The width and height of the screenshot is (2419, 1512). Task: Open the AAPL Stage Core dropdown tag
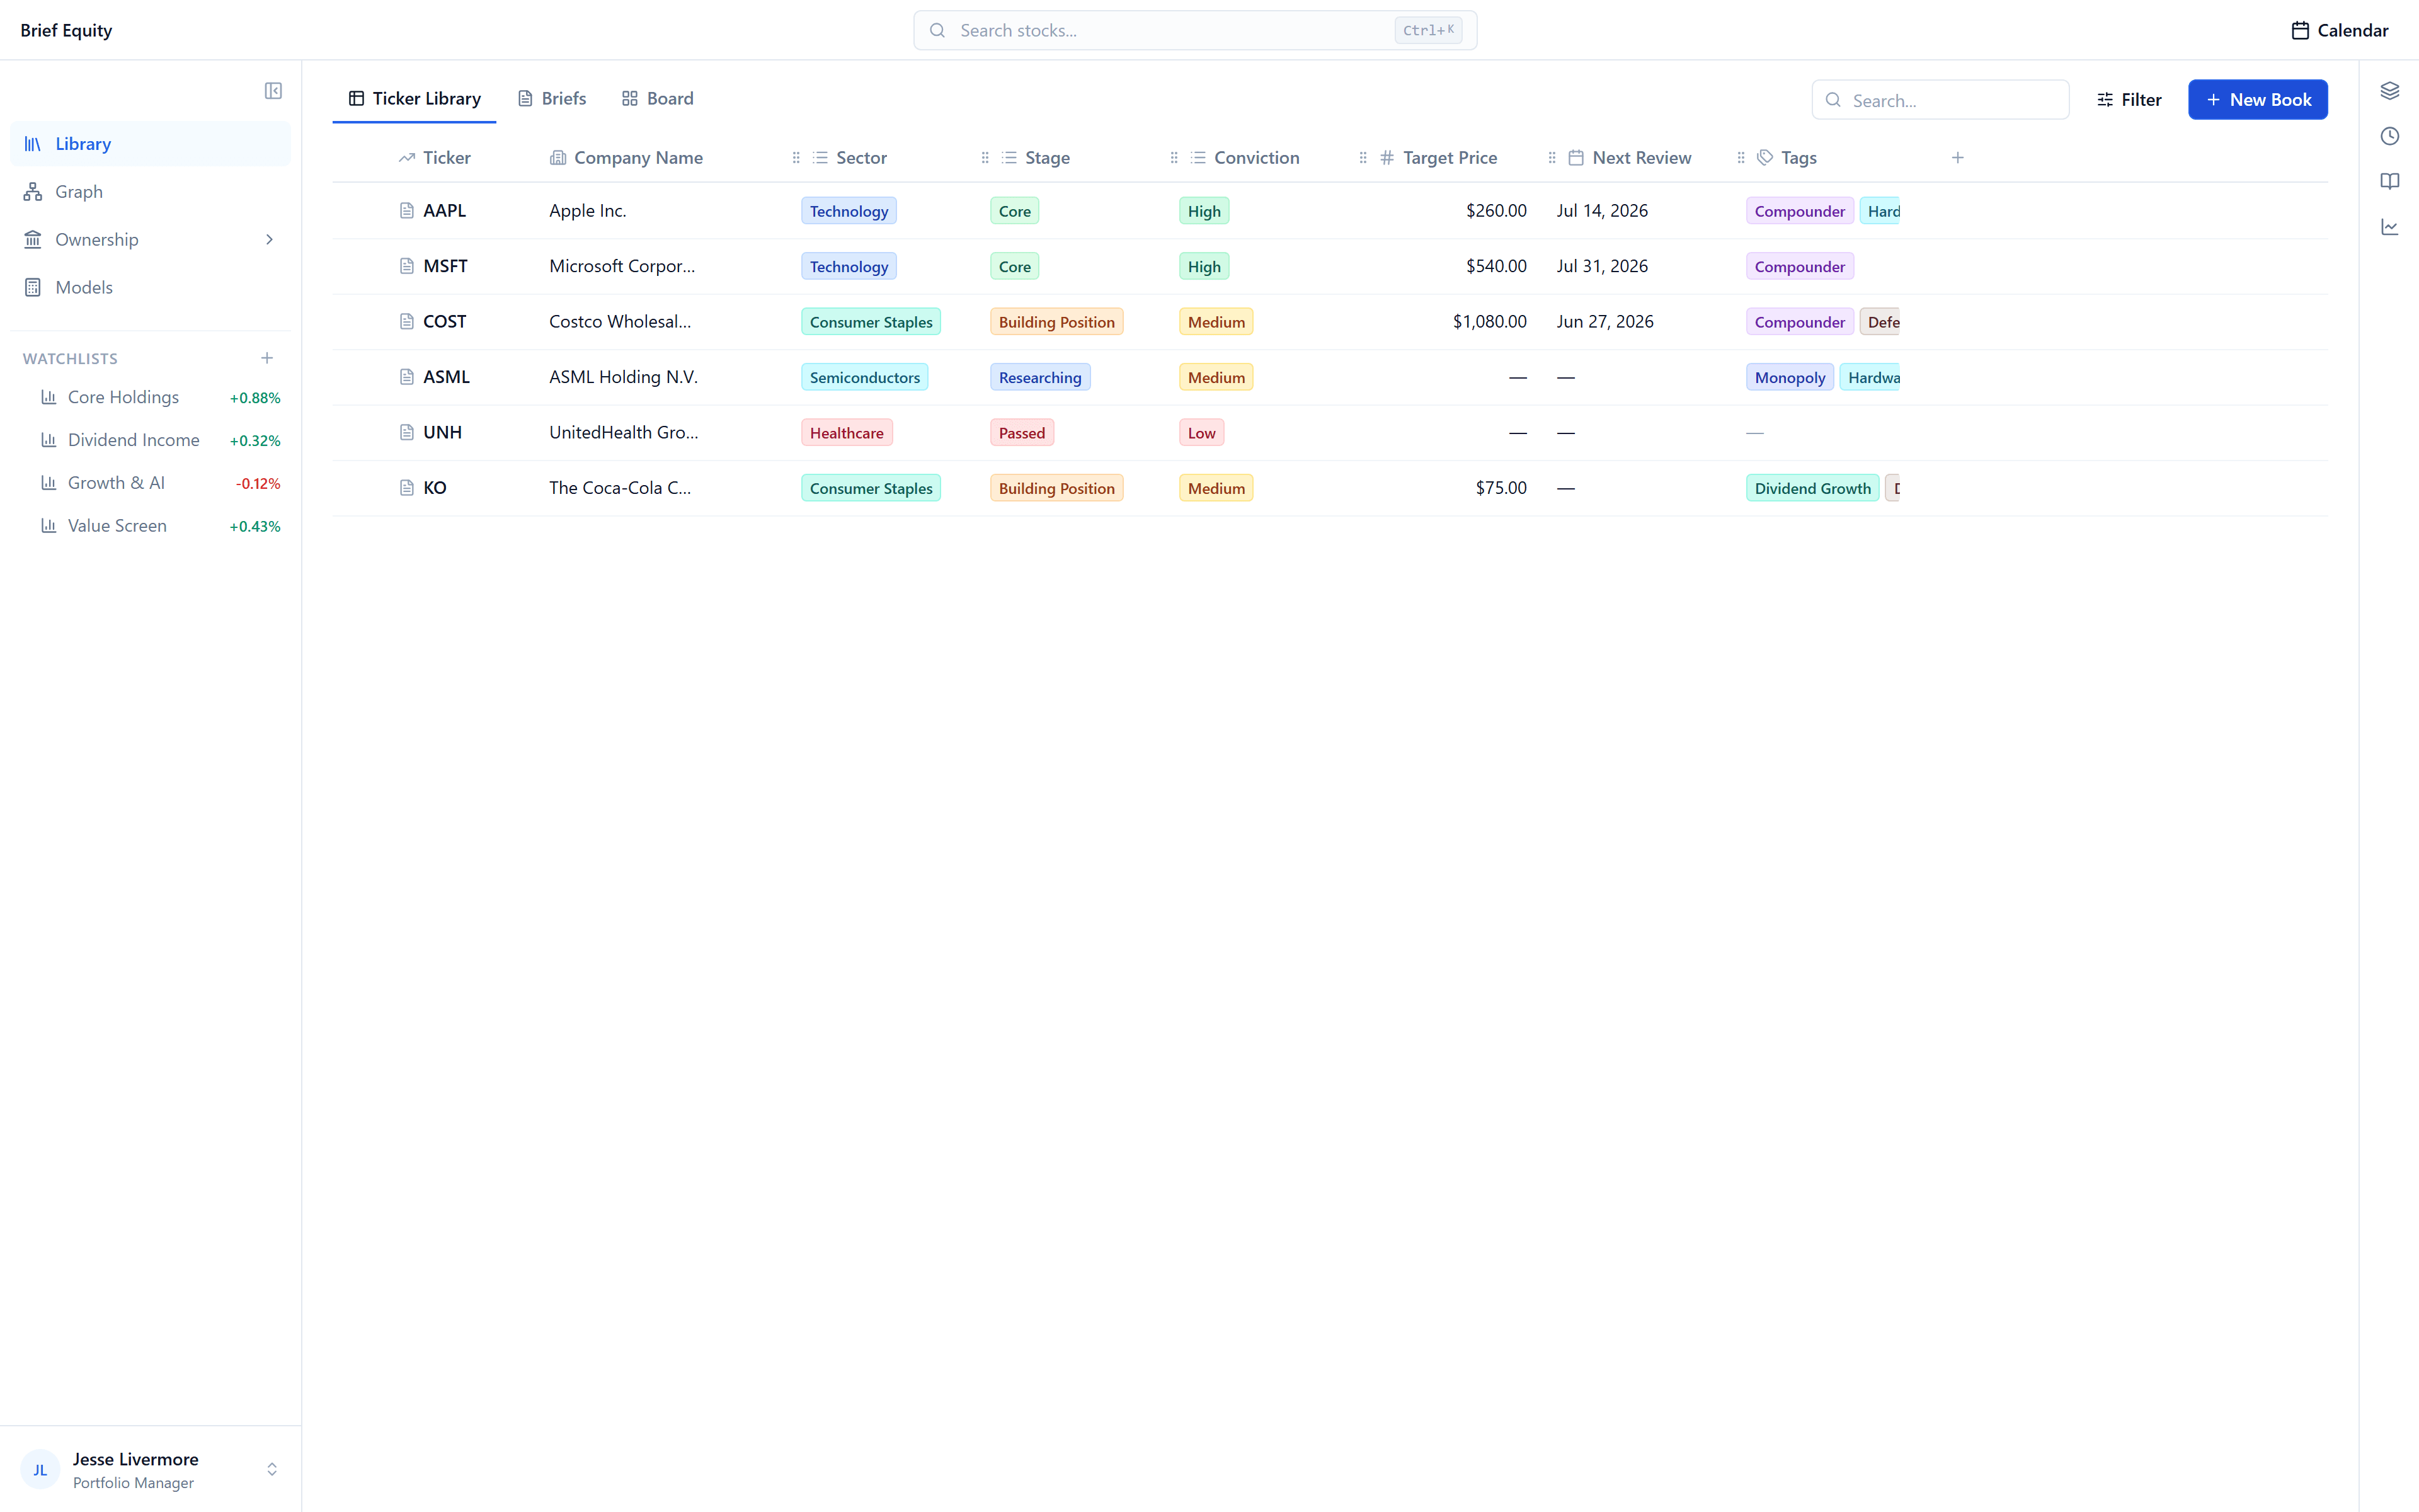point(1014,211)
